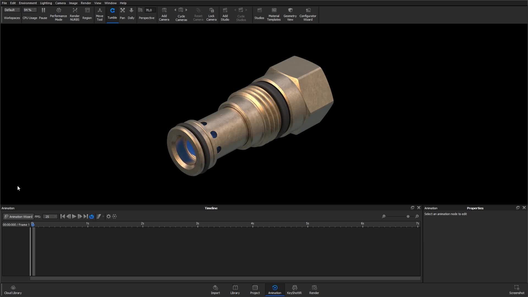528x297 pixels.
Task: Select the Tumble camera tool
Action: click(x=112, y=14)
